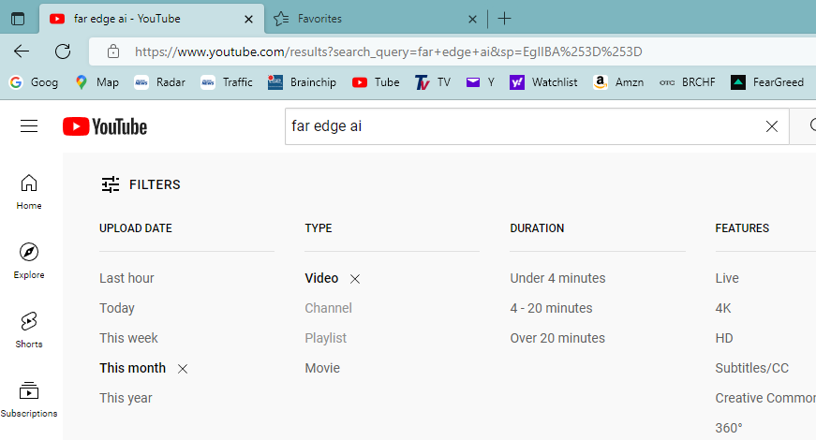Open Explore from the sidebar
The width and height of the screenshot is (816, 440).
(29, 261)
